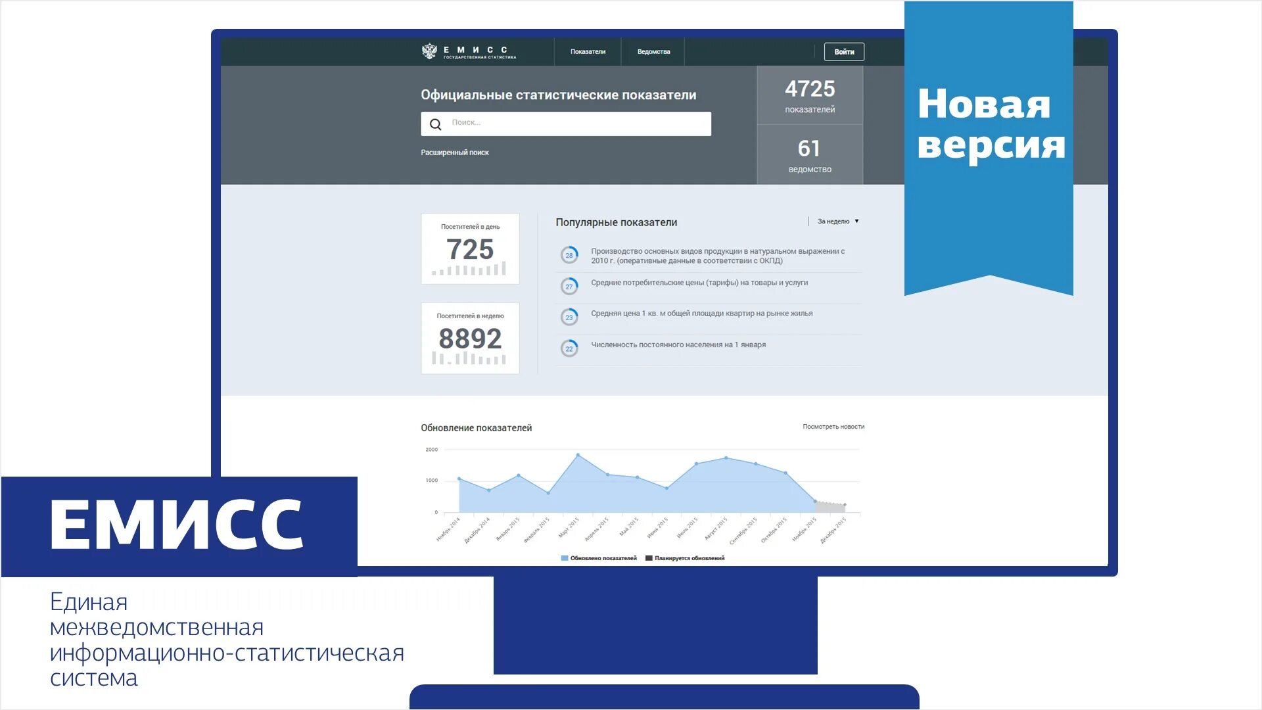1262x710 pixels.
Task: Click the circular progress icon for consumer prices
Action: coord(568,283)
